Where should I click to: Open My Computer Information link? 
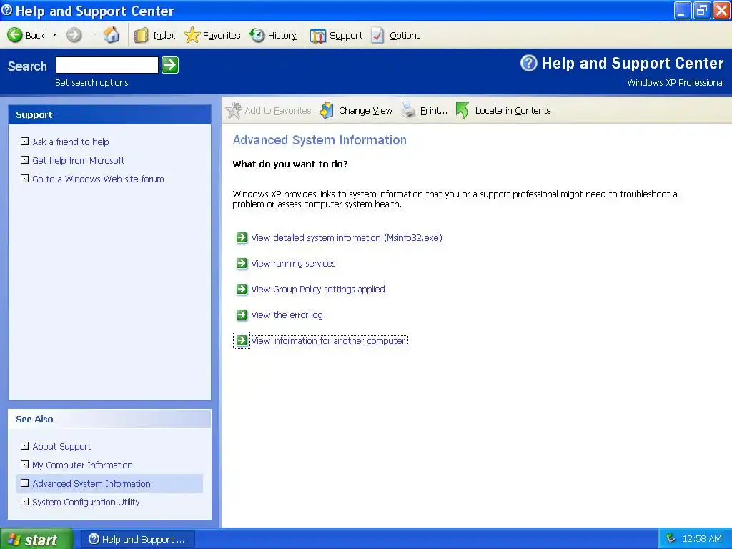click(x=82, y=465)
